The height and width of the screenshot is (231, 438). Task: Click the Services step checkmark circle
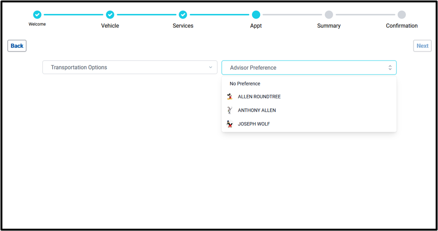coord(183,15)
